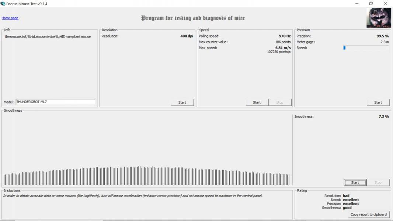Click the 970 Hz polling speed value
The width and height of the screenshot is (393, 221).
pos(285,36)
